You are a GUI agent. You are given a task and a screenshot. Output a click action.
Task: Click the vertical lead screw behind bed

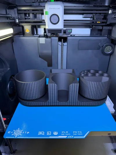(x=62, y=54)
